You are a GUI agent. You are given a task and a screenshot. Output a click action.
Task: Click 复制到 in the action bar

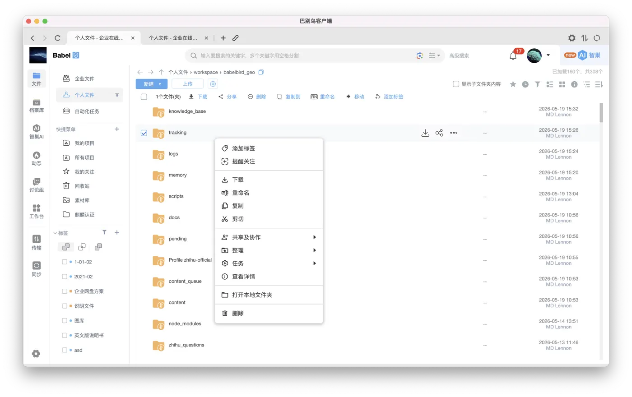pyautogui.click(x=288, y=97)
